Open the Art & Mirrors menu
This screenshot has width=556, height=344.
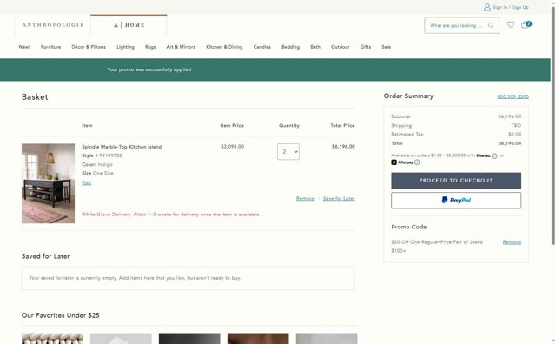coord(181,47)
